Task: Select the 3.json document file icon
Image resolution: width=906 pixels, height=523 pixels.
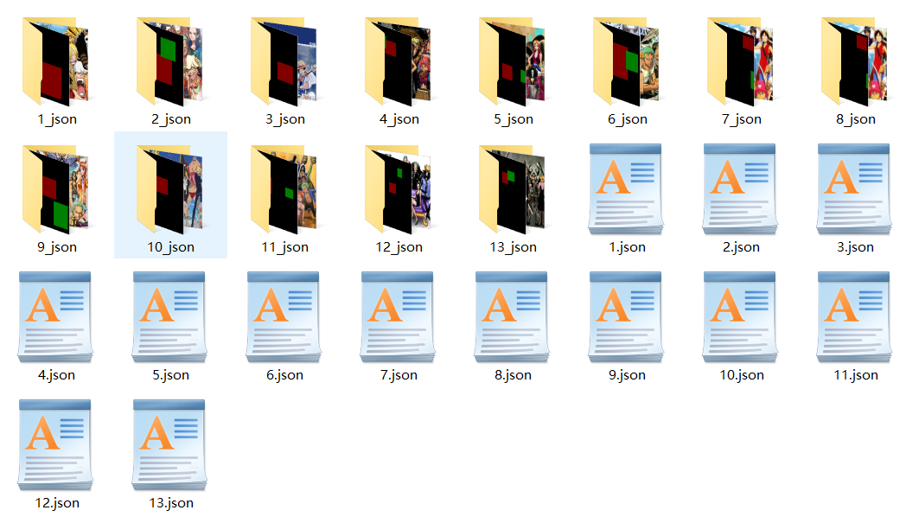Action: click(854, 189)
